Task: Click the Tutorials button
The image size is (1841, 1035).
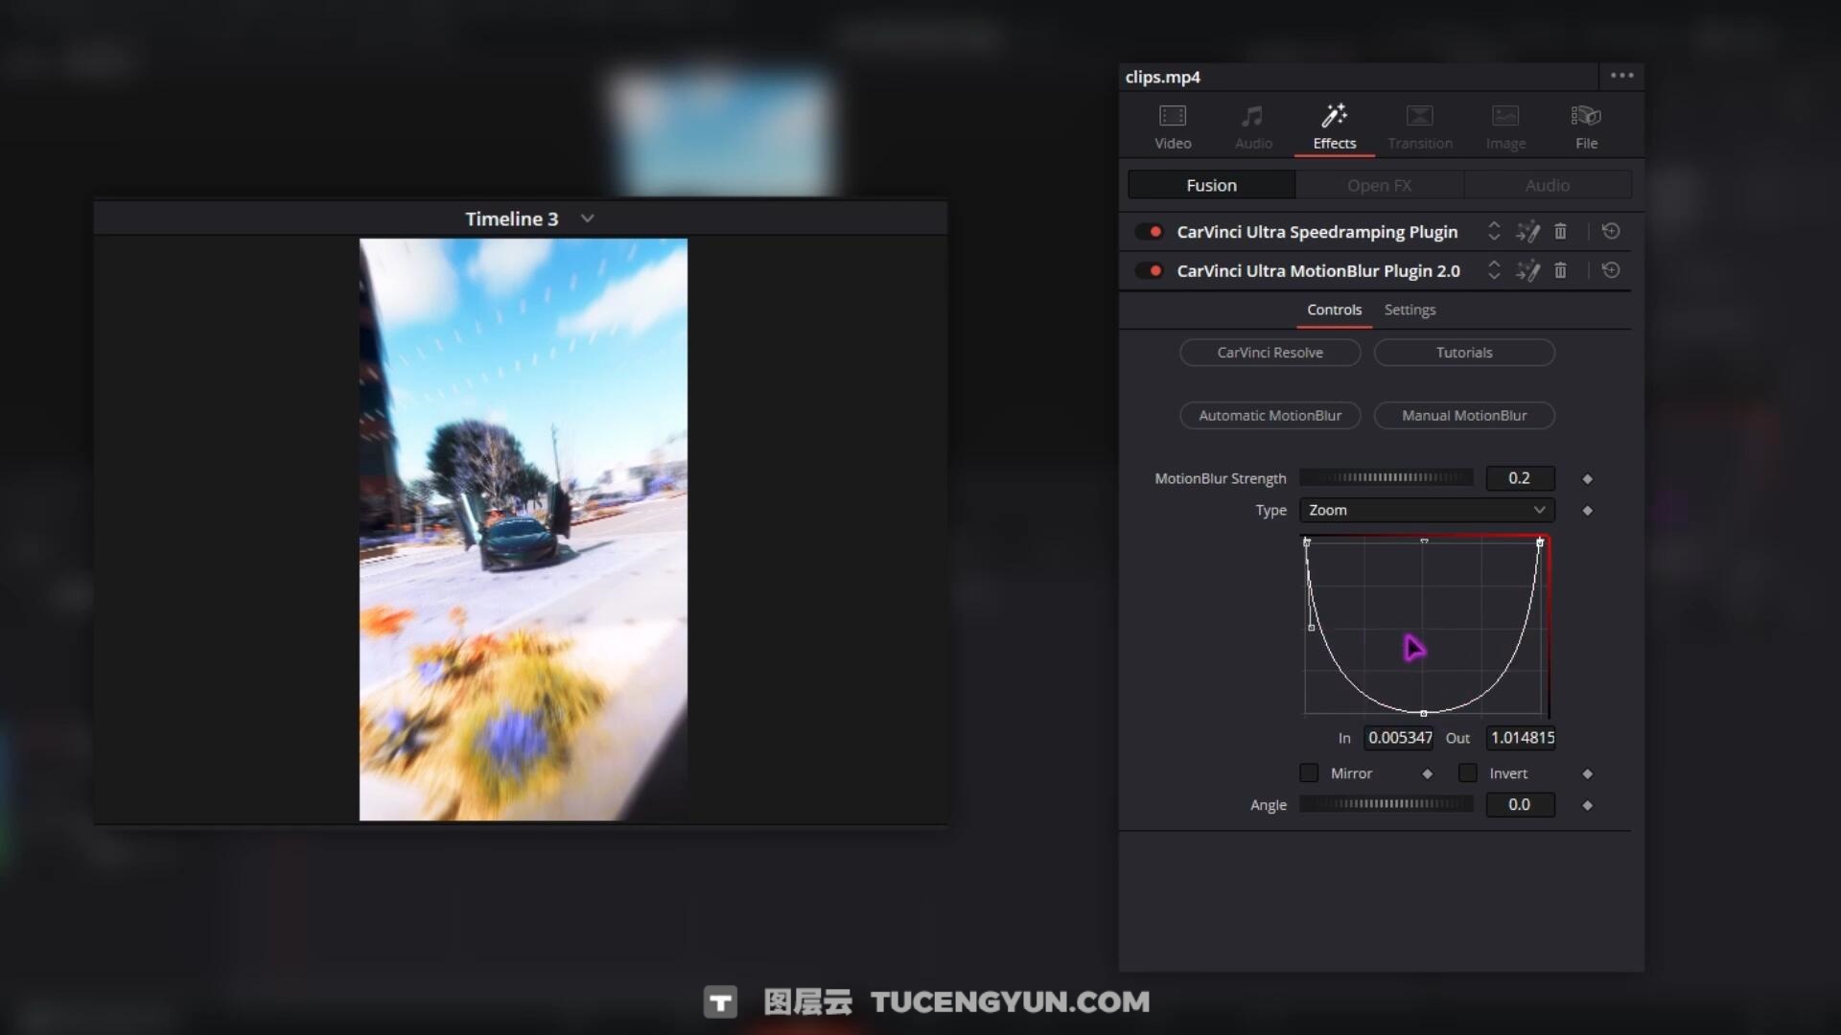Action: point(1463,353)
